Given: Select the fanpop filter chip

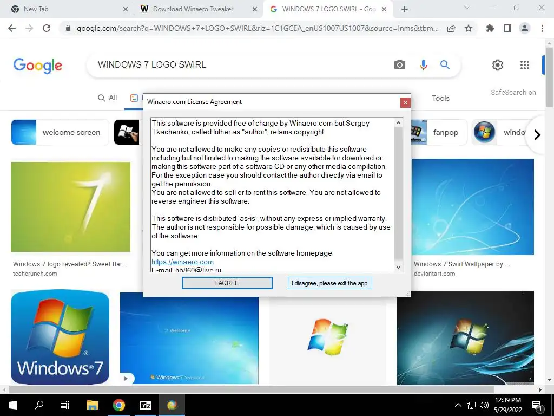Looking at the screenshot, I should point(440,132).
